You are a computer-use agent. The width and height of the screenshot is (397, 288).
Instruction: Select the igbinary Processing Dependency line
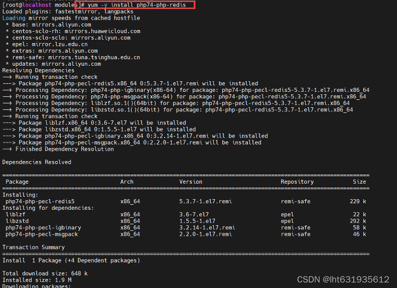186,90
